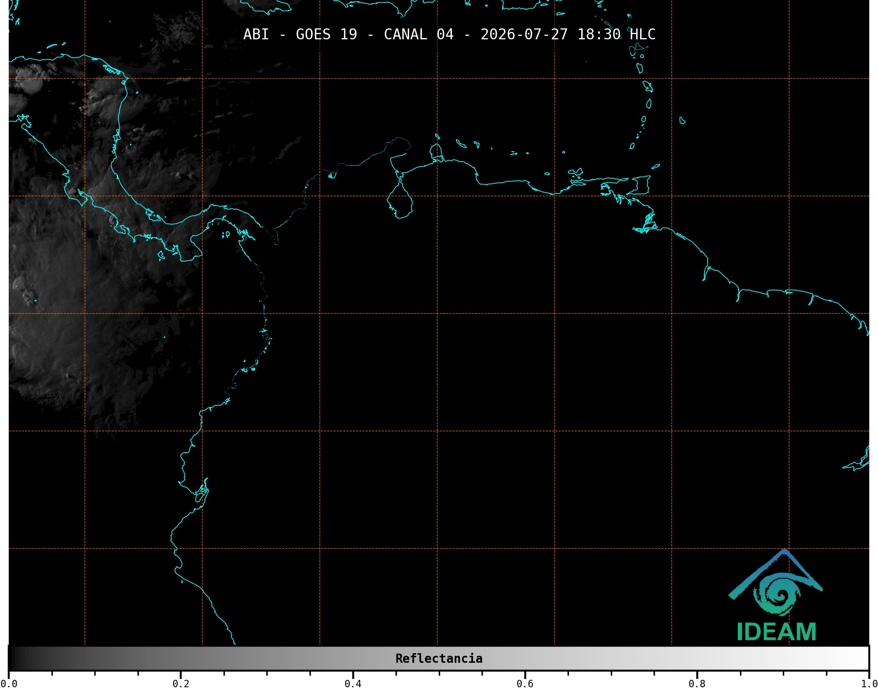Click the 0.2 tick label on colorbar

pyautogui.click(x=181, y=683)
